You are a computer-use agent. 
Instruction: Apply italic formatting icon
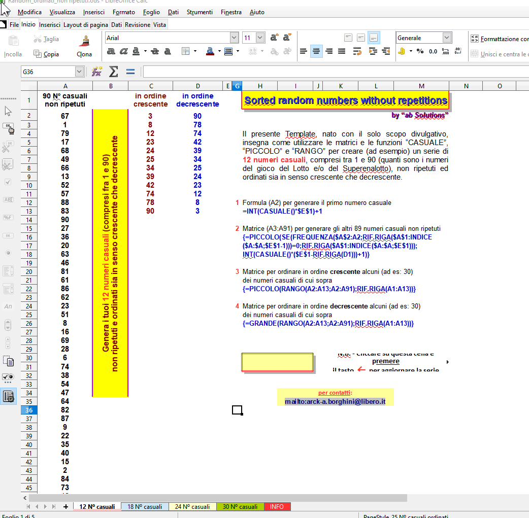click(x=124, y=51)
